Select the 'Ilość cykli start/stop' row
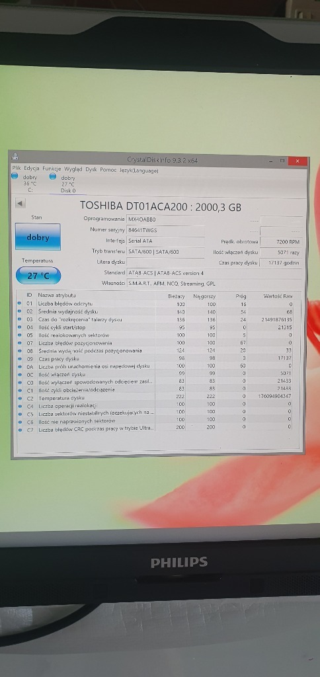The height and width of the screenshot is (677, 320). coord(155,328)
